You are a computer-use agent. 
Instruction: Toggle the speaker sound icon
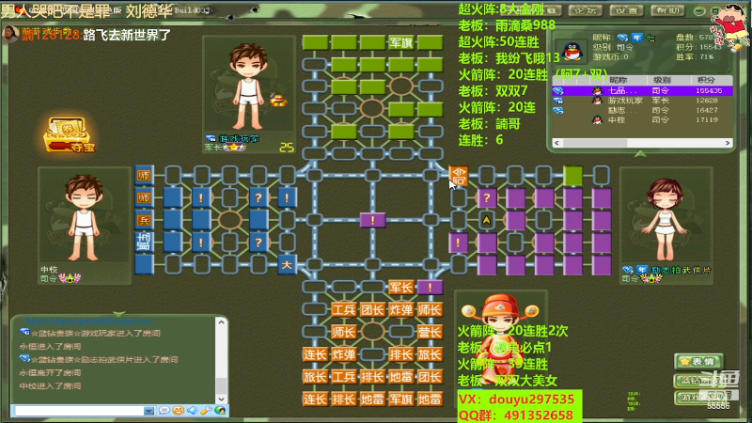point(192,411)
